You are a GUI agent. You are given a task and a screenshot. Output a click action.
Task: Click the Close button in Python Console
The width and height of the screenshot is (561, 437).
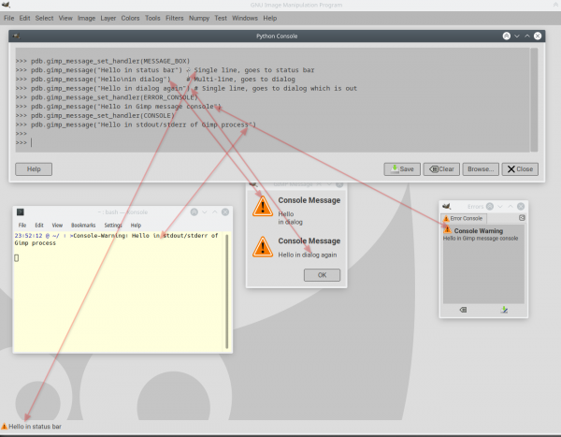(520, 169)
